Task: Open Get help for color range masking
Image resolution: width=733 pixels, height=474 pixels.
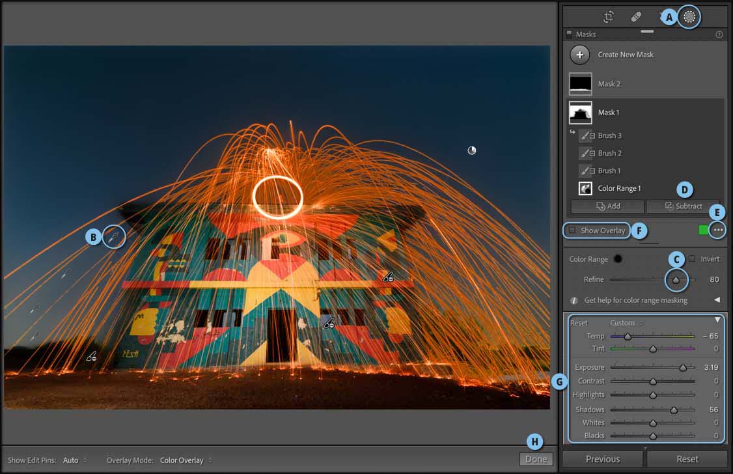Action: 636,301
